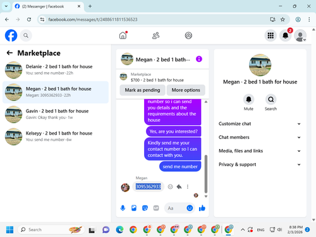Open the Friends icon in top navigation
The height and width of the screenshot is (237, 316).
pyautogui.click(x=155, y=35)
